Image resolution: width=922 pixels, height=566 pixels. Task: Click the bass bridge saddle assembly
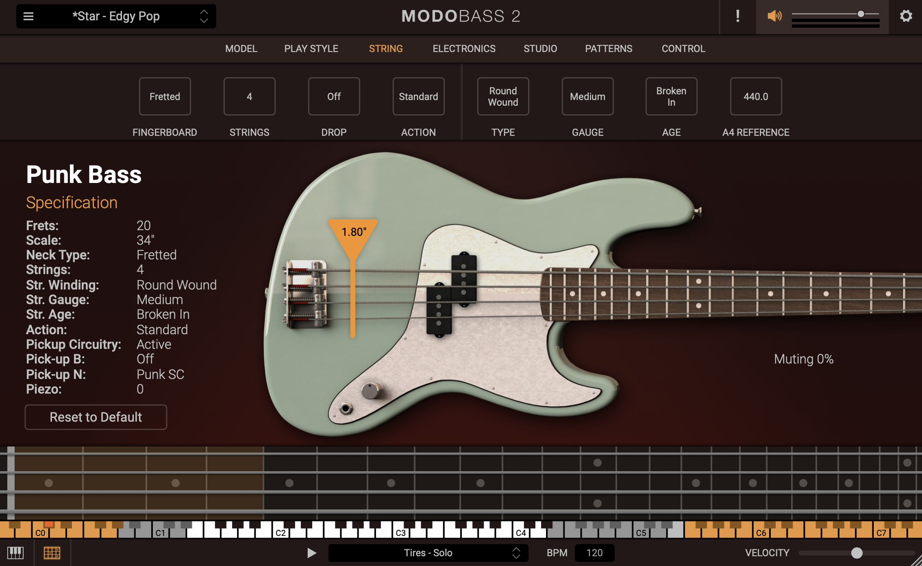click(307, 294)
